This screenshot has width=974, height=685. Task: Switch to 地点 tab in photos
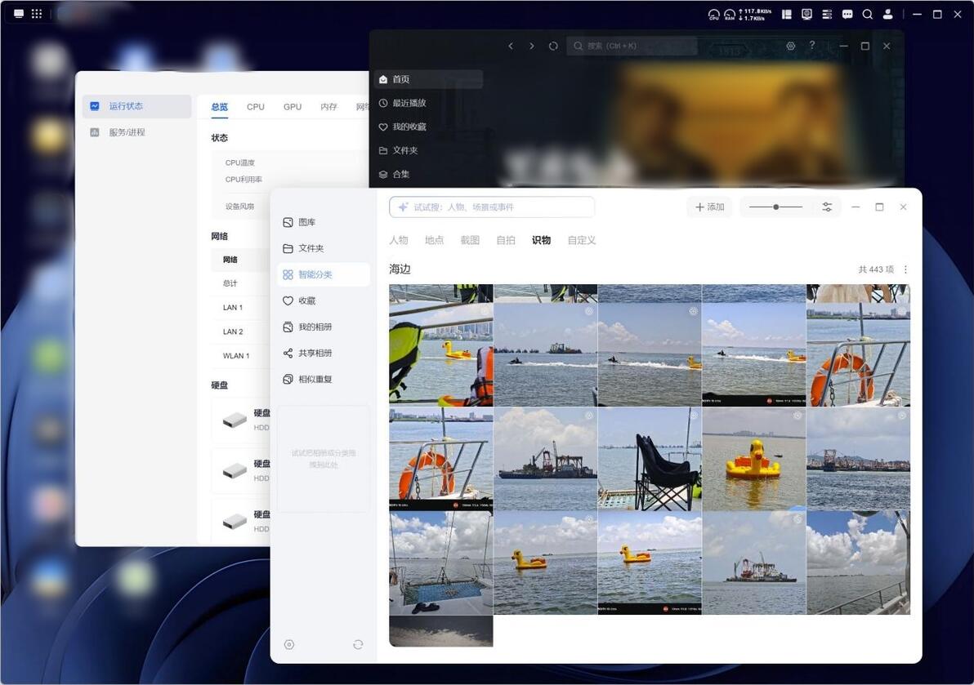[x=434, y=240]
